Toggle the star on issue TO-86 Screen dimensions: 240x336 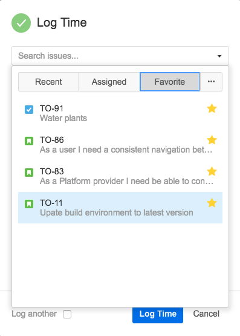(x=212, y=140)
